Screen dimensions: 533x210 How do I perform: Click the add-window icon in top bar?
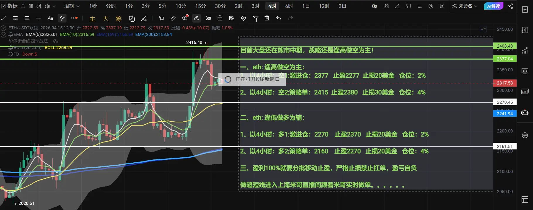[409, 6]
